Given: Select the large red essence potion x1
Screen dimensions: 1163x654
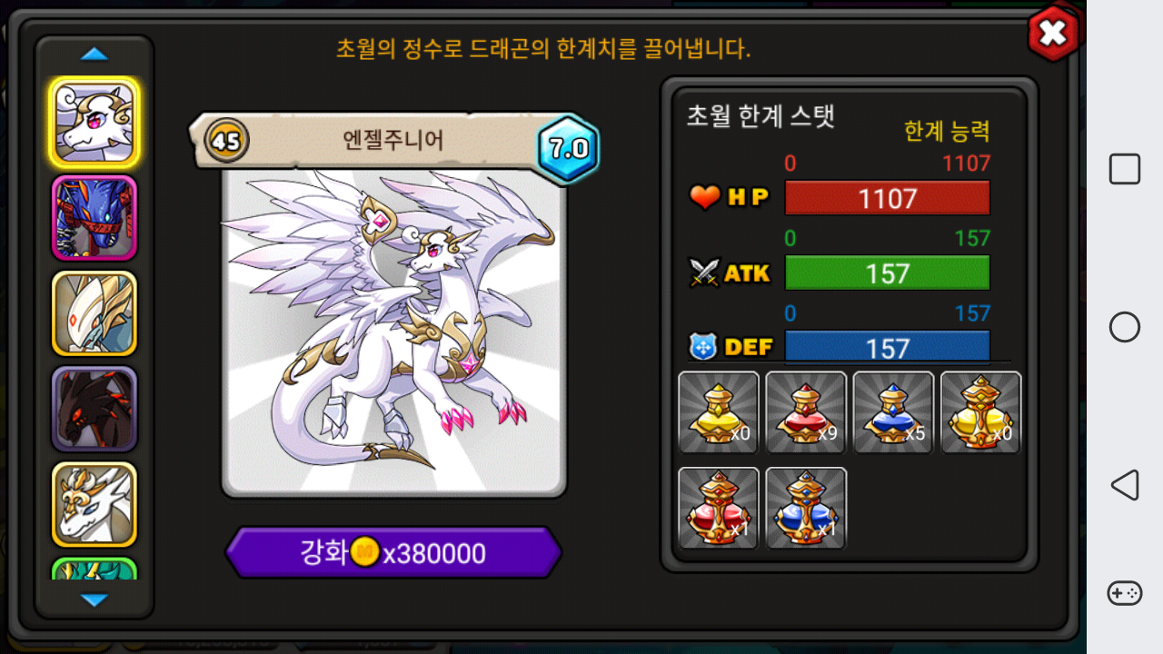Looking at the screenshot, I should (x=719, y=508).
